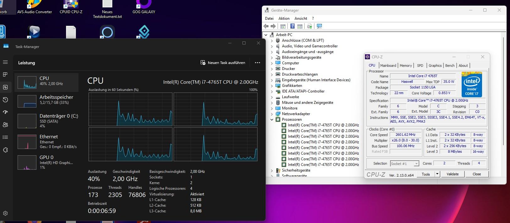Expand IDE ATA/ATAPI-Controller node
This screenshot has width=510, height=223.
272,91
